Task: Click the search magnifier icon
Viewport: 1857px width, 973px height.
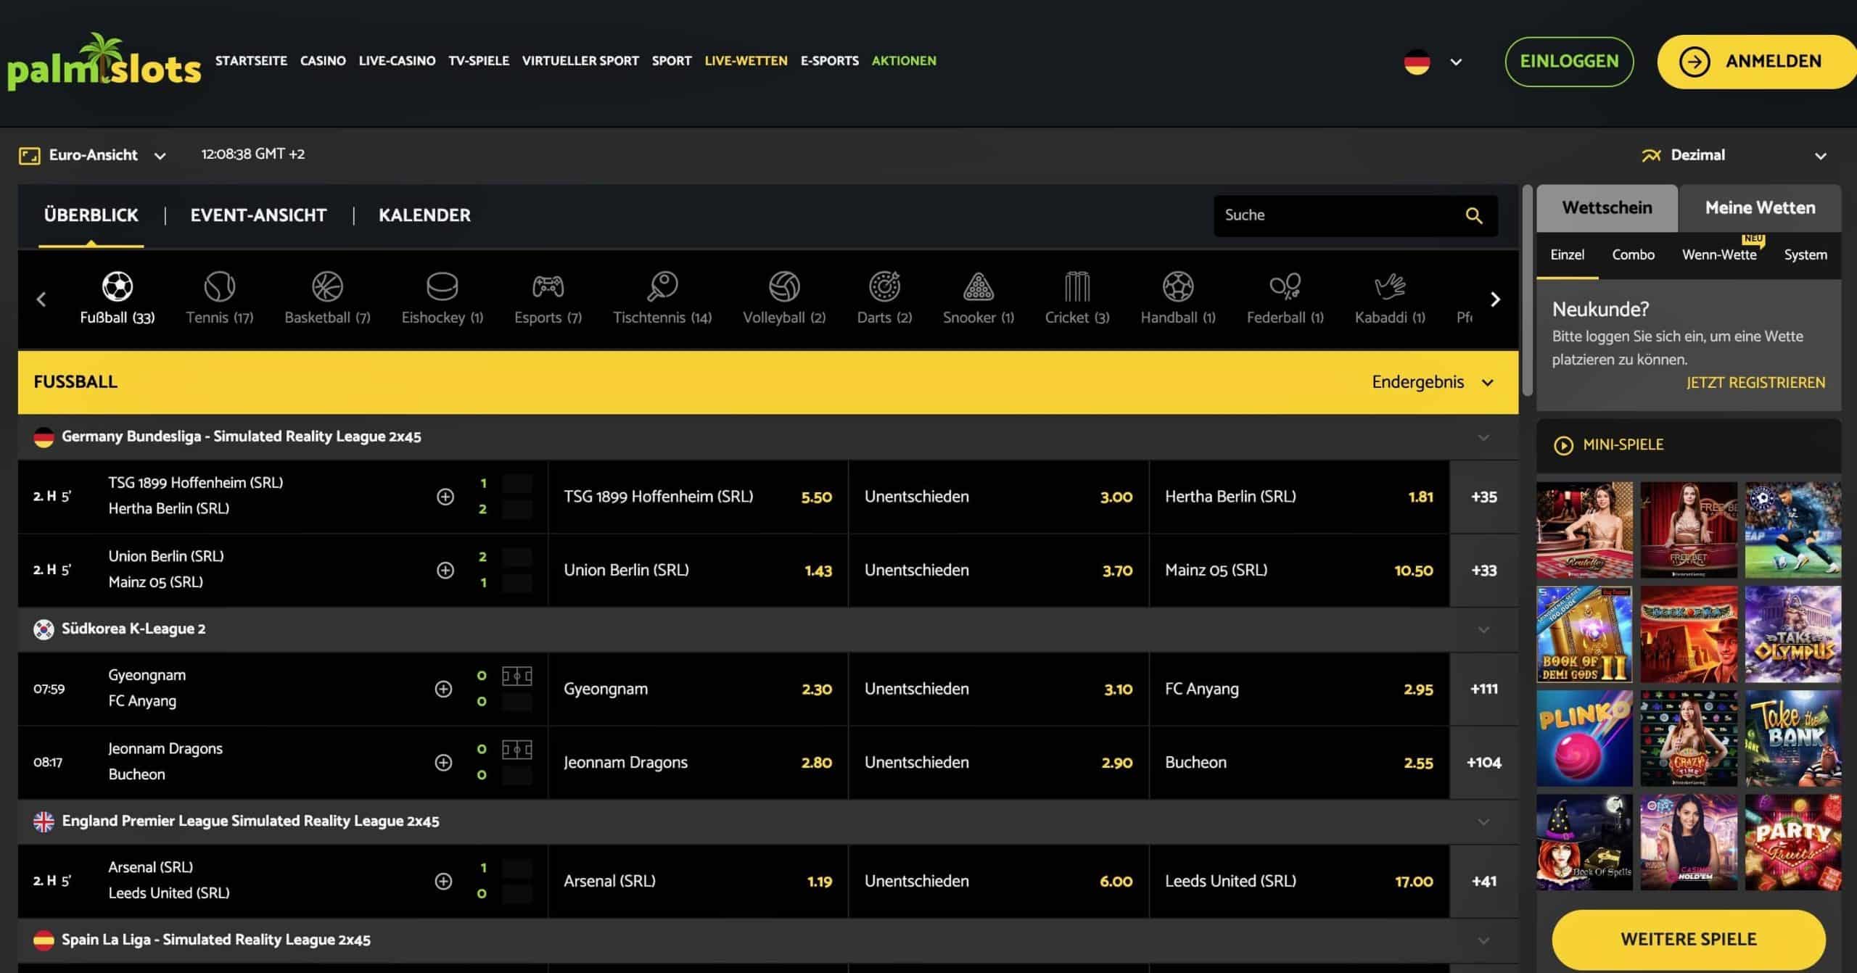Action: coord(1473,215)
